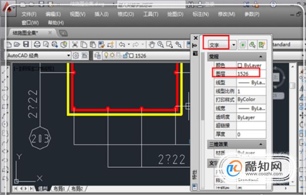Open the 格式(O) menu
The width and height of the screenshot is (306, 195).
click(126, 14)
